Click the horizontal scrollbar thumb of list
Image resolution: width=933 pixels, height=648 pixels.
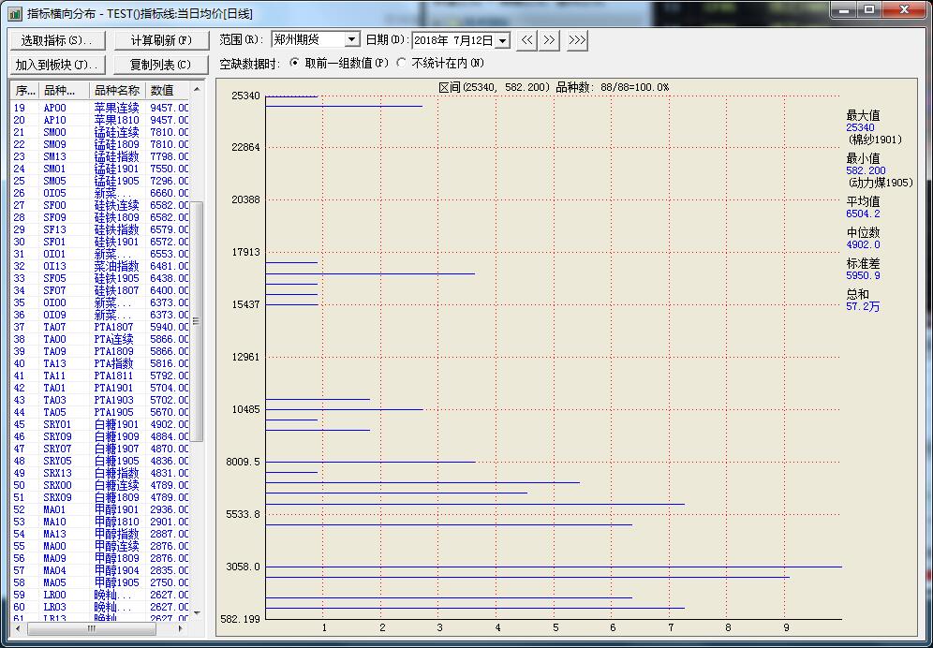(x=91, y=628)
